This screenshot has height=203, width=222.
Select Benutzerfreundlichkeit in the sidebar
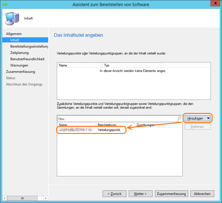point(27,59)
